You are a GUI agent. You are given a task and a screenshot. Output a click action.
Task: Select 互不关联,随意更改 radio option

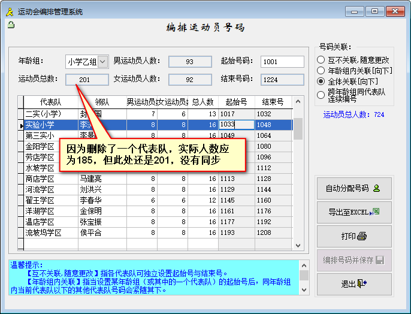point(321,60)
